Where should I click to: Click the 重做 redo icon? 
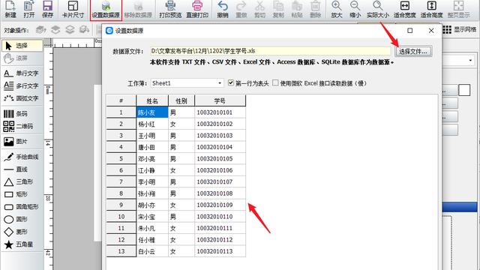point(241,9)
